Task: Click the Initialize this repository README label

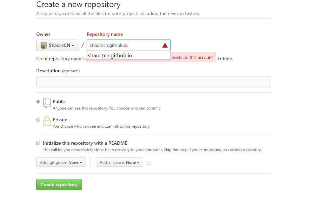Action: pyautogui.click(x=85, y=143)
